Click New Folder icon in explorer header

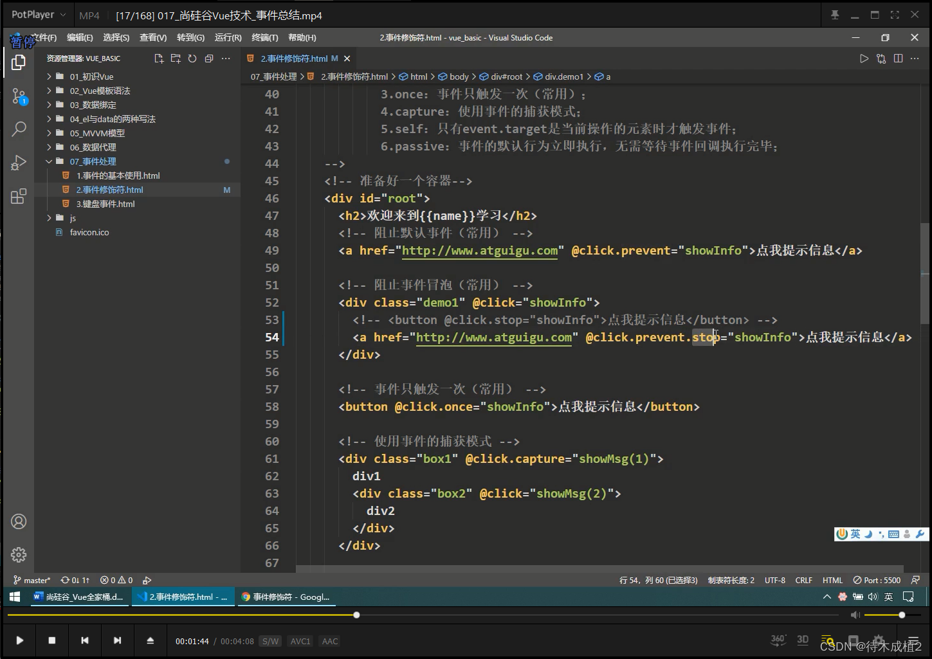click(x=176, y=59)
